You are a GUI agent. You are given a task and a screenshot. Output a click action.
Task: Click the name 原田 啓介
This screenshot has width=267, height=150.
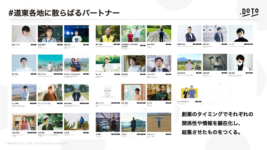click(x=206, y=44)
